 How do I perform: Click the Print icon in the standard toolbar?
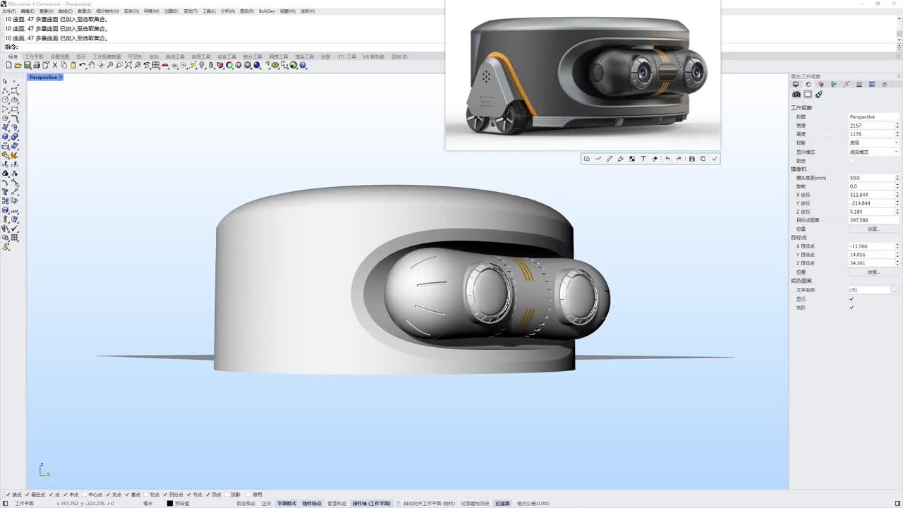[x=36, y=66]
